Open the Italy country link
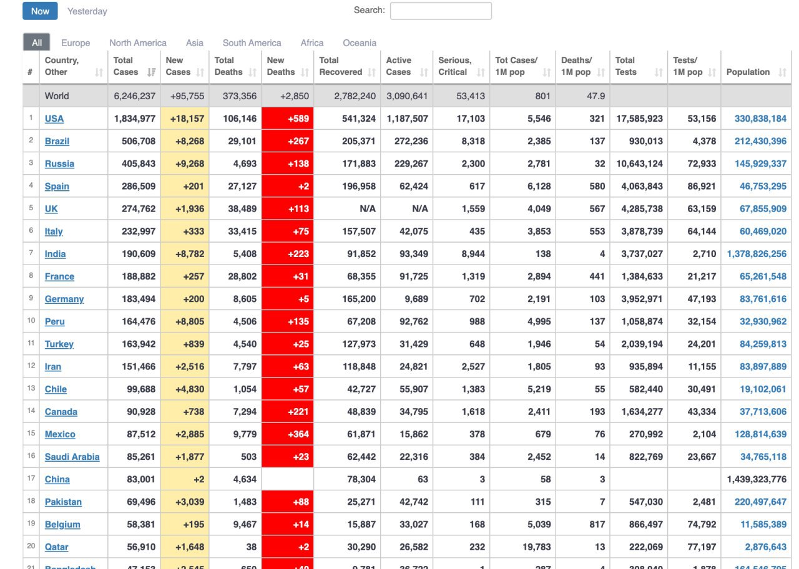799x569 pixels. click(x=54, y=231)
